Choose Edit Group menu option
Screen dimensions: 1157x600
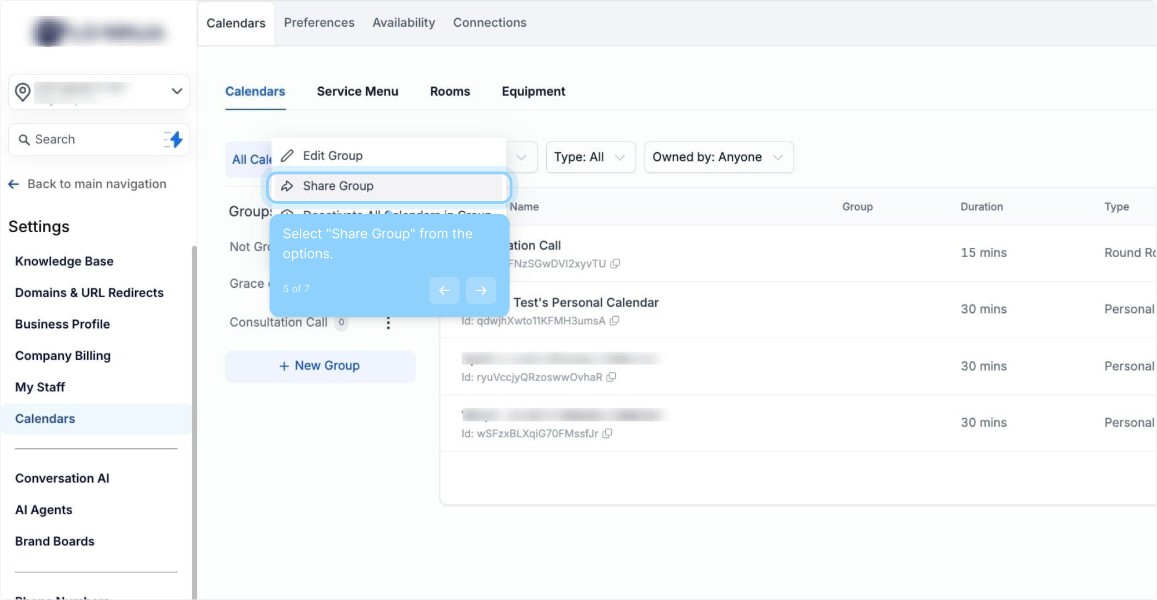pos(333,156)
